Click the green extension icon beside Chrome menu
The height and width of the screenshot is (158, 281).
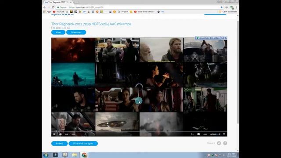coord(232,7)
